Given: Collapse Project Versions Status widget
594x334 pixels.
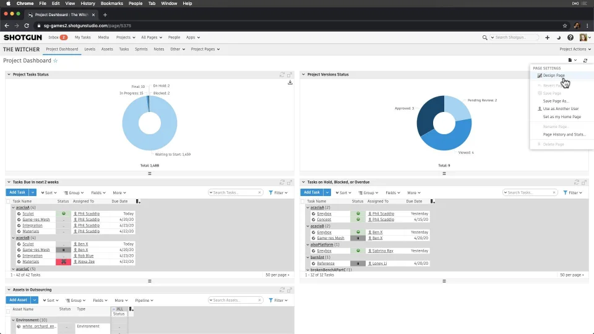Looking at the screenshot, I should point(303,75).
